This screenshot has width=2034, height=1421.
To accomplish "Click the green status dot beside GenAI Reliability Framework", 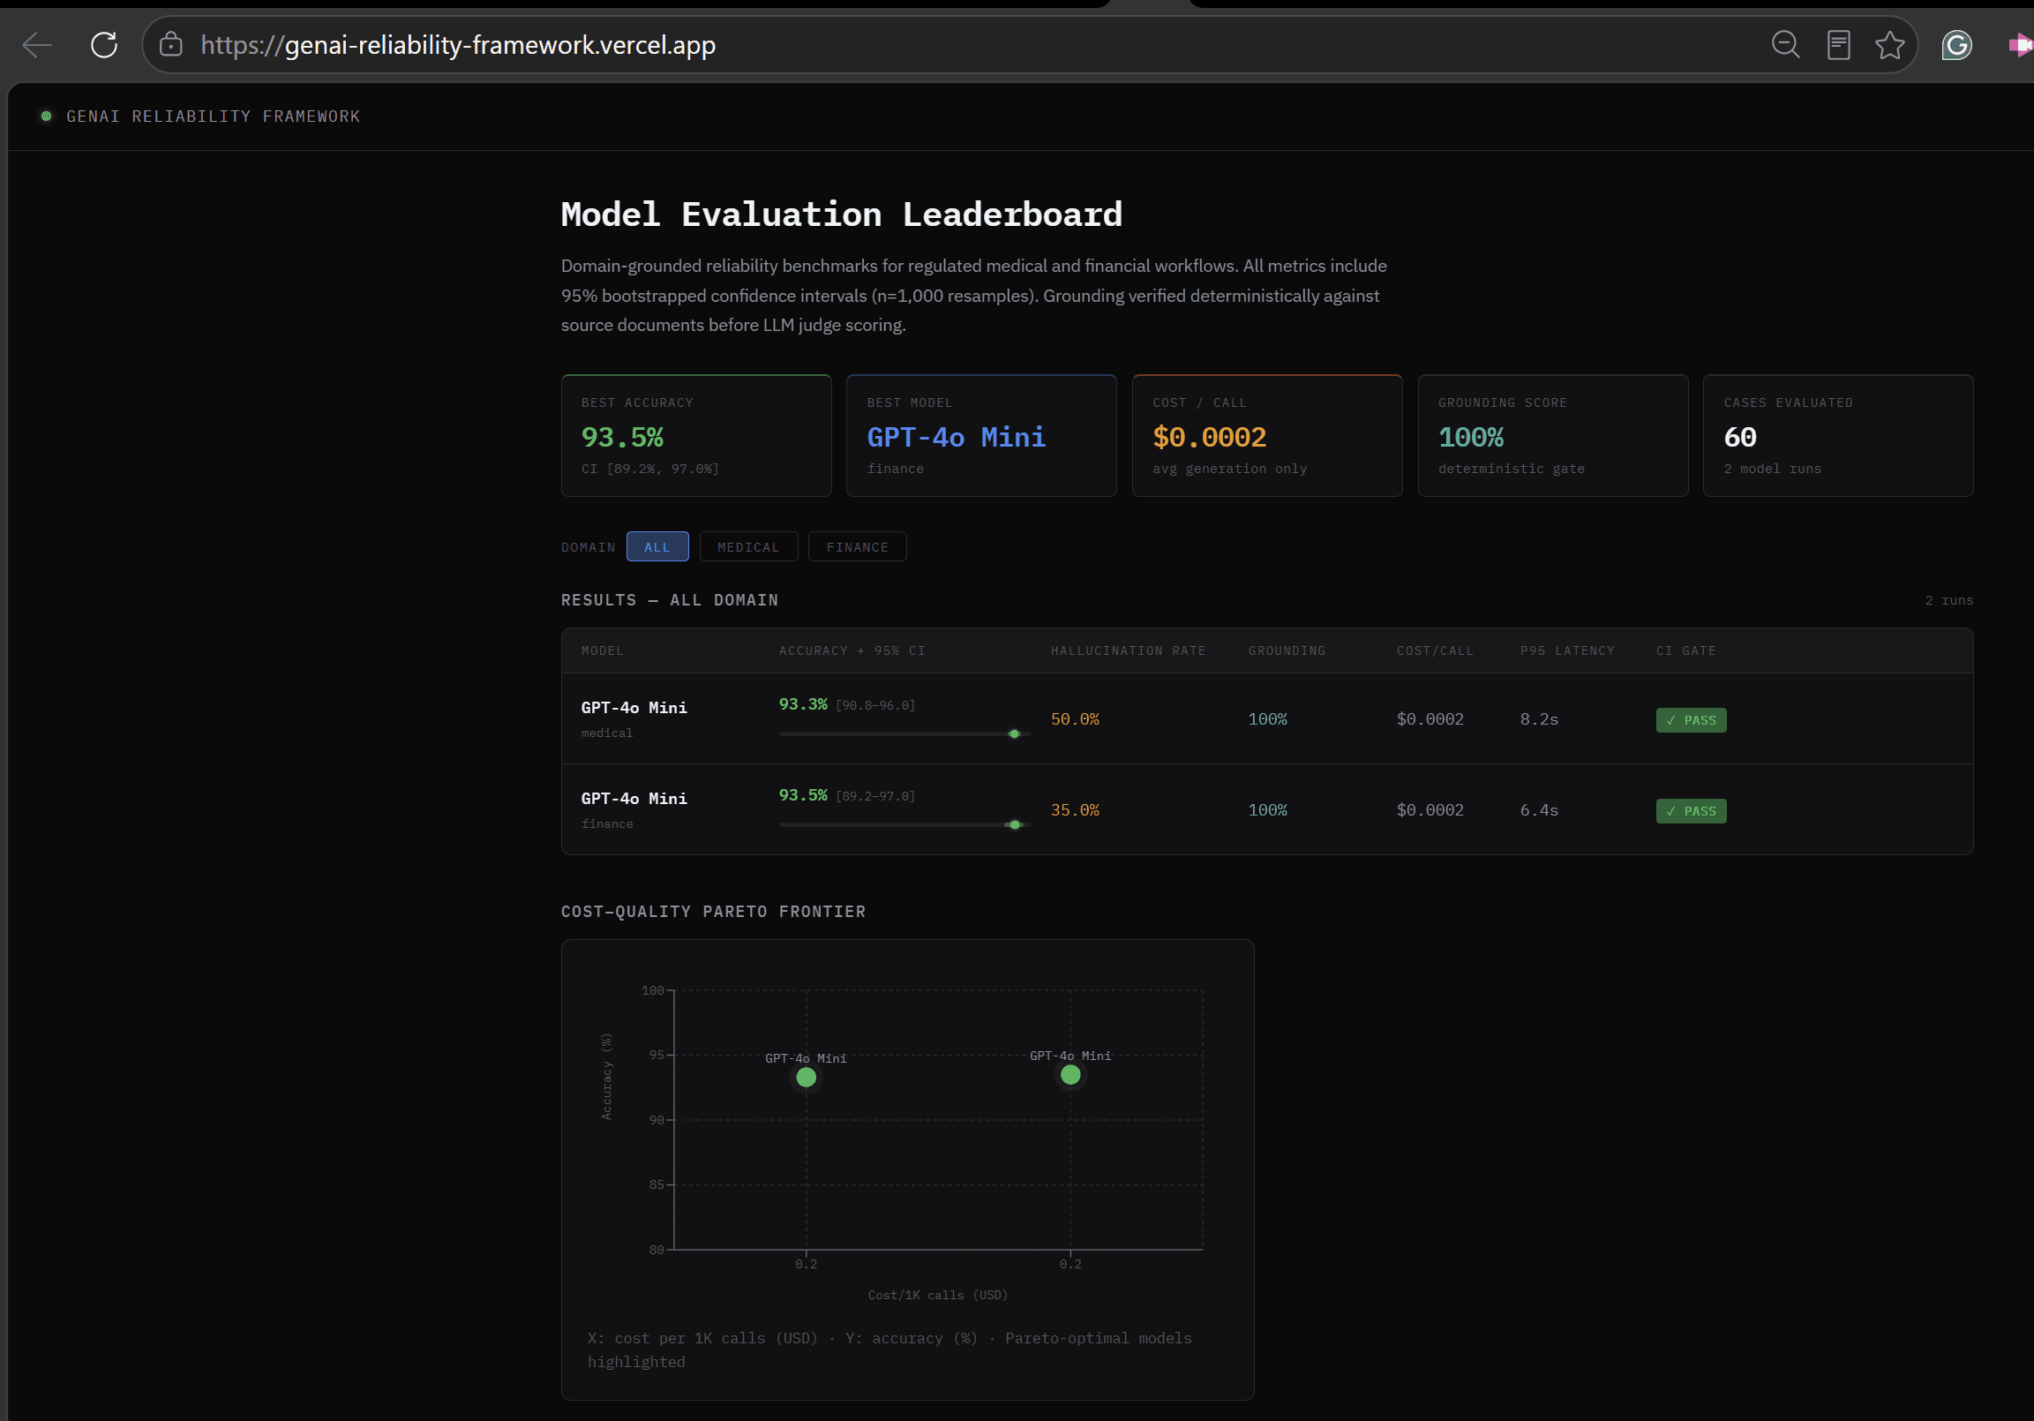I will click(46, 116).
